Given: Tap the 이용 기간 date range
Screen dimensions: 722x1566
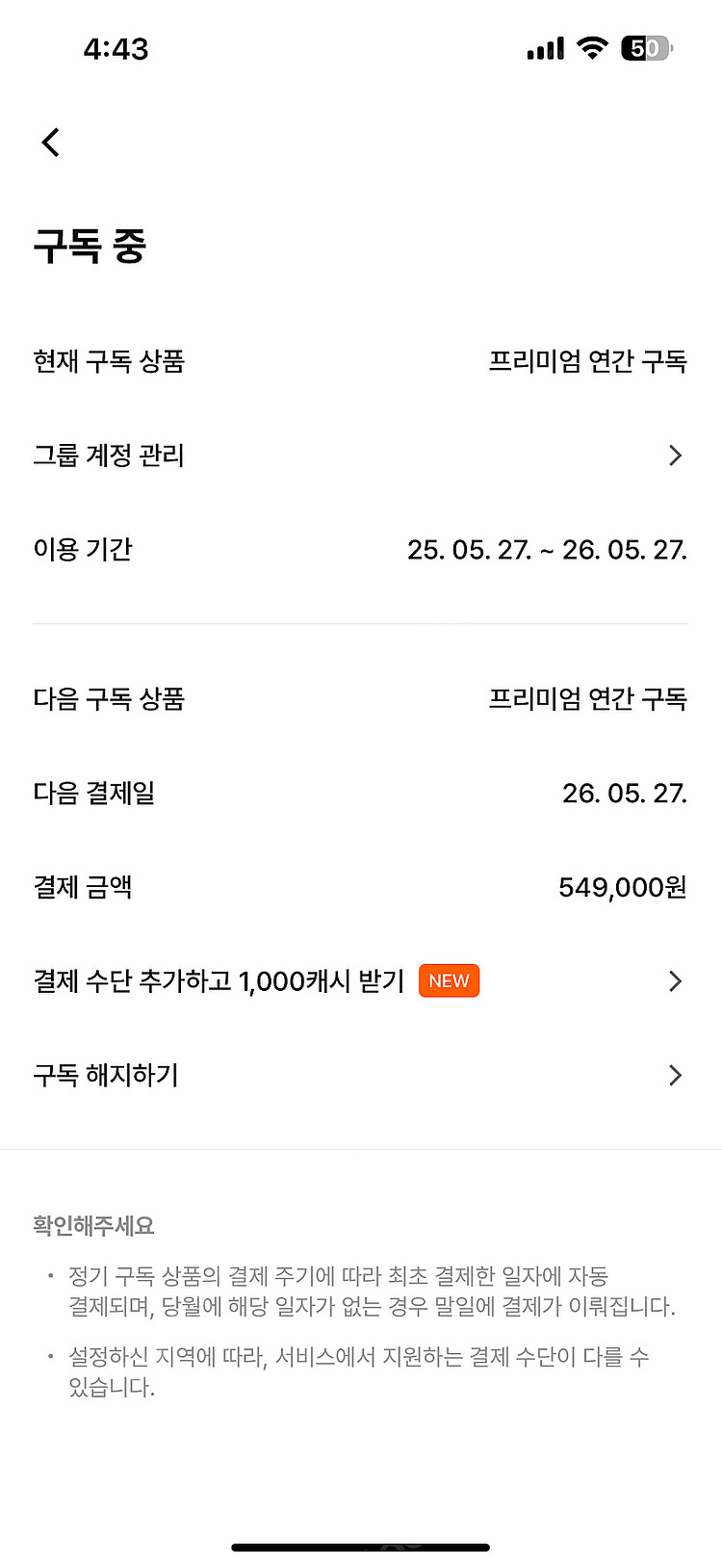Looking at the screenshot, I should (x=547, y=550).
